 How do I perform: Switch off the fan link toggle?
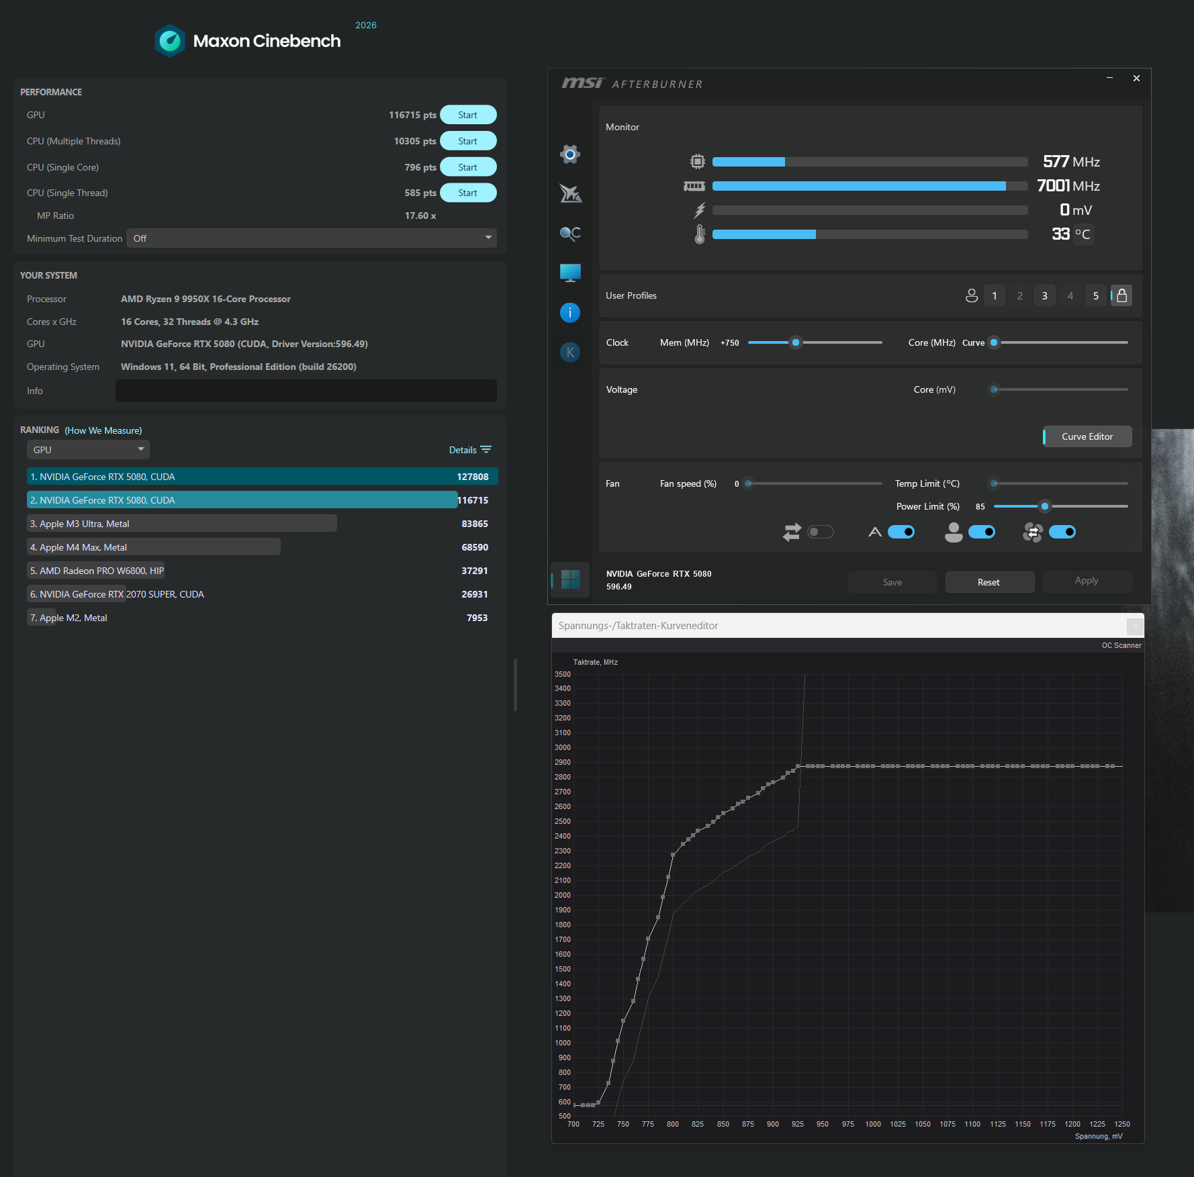pyautogui.click(x=1062, y=532)
